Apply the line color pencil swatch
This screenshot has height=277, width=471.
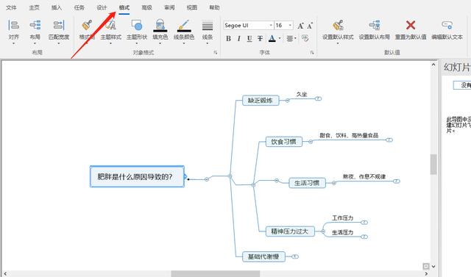[184, 26]
